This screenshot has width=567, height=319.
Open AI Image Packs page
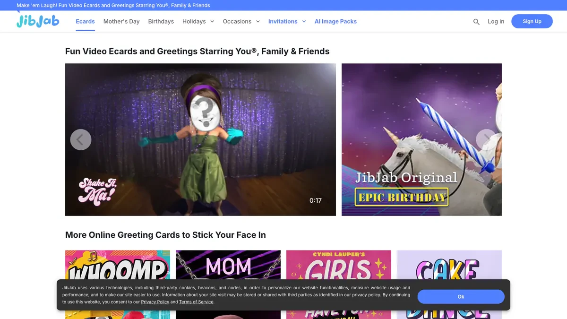point(335,21)
